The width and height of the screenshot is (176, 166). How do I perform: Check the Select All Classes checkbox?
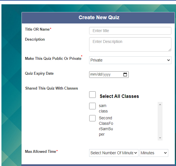(92, 95)
